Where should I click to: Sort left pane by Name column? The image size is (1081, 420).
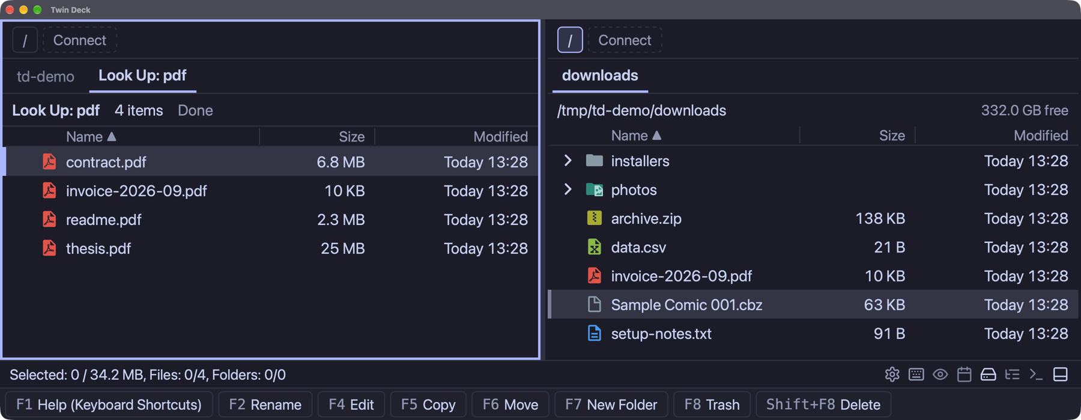point(90,136)
